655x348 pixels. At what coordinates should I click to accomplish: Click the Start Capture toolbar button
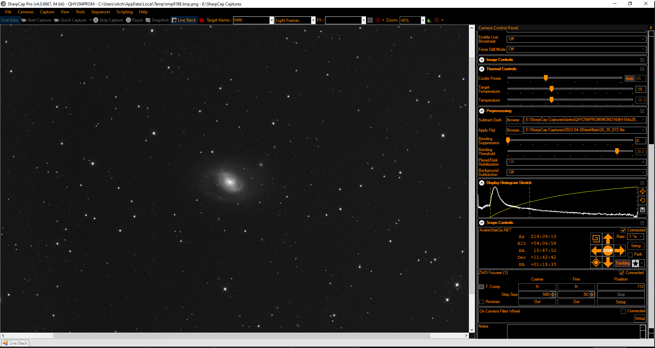pos(36,20)
